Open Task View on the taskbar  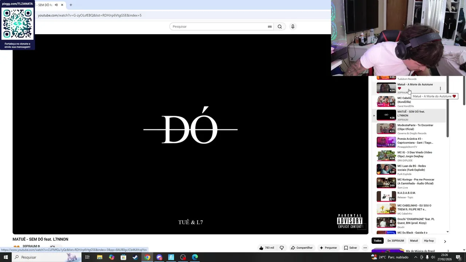87,257
